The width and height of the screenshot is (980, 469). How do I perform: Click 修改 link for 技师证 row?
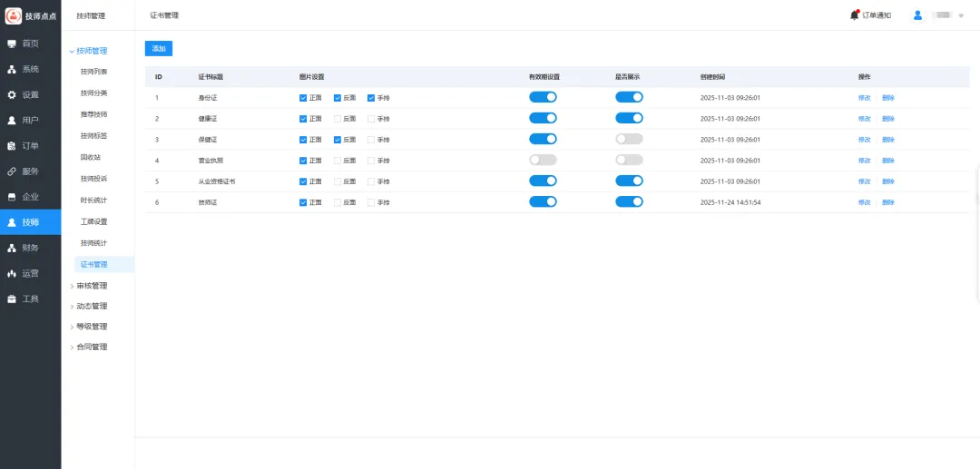click(x=864, y=202)
